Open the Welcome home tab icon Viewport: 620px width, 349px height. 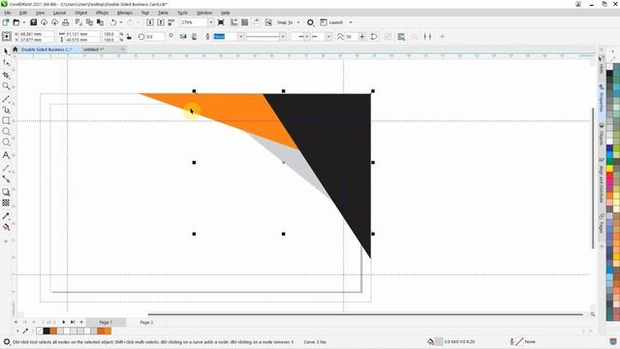(x=15, y=49)
